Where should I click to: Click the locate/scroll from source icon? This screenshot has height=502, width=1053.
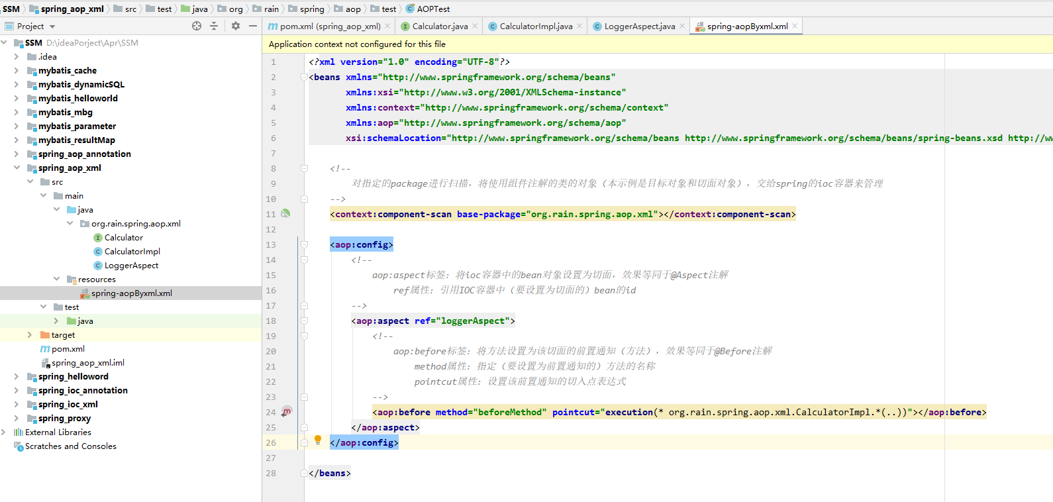tap(197, 26)
